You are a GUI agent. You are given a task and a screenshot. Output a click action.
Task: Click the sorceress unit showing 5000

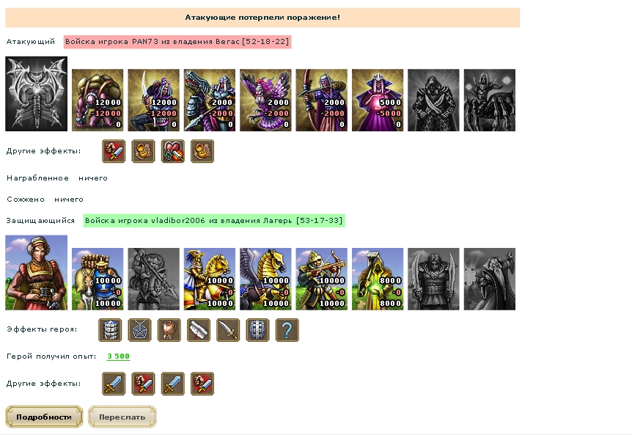click(x=378, y=100)
